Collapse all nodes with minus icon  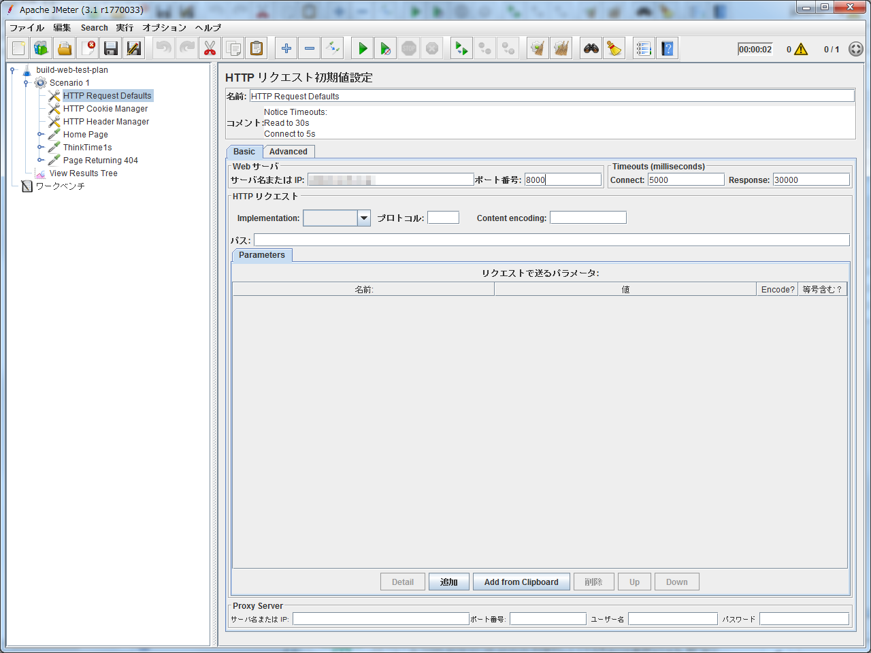click(x=310, y=48)
